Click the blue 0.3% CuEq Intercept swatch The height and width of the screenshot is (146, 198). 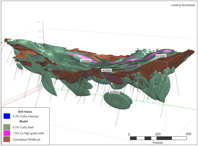click(x=6, y=115)
